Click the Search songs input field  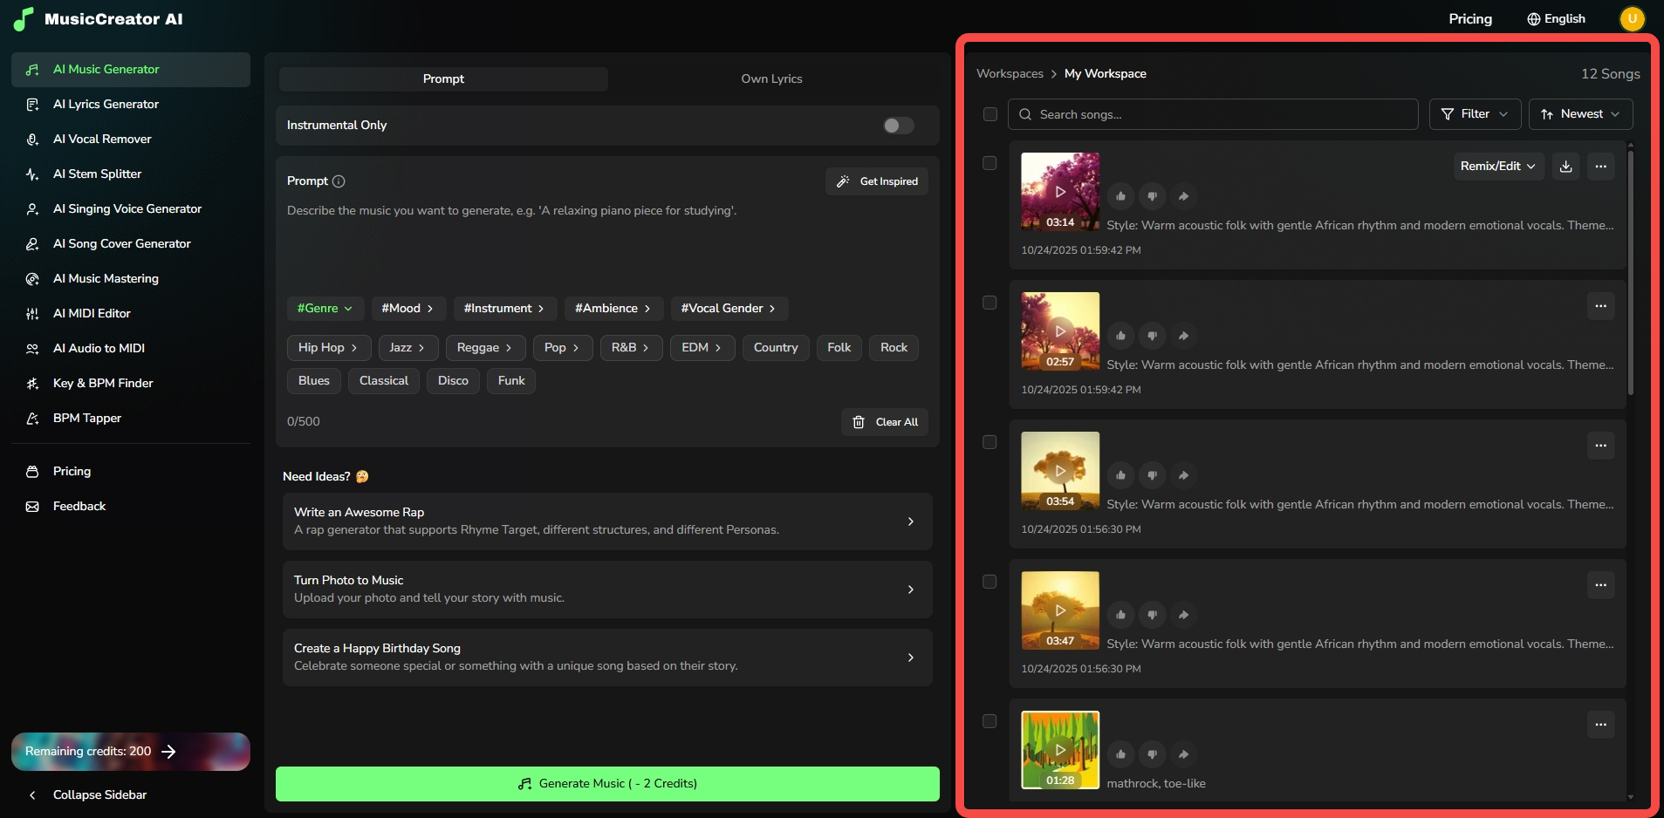tap(1213, 113)
